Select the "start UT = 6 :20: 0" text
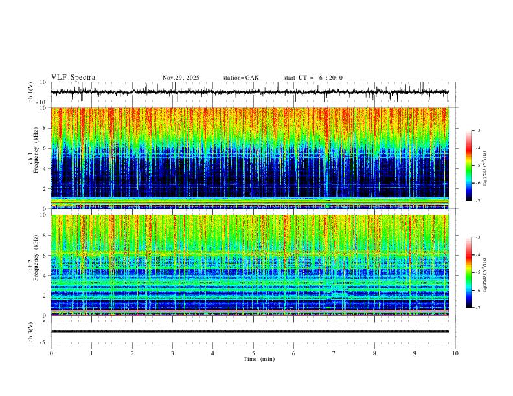 tap(313, 78)
